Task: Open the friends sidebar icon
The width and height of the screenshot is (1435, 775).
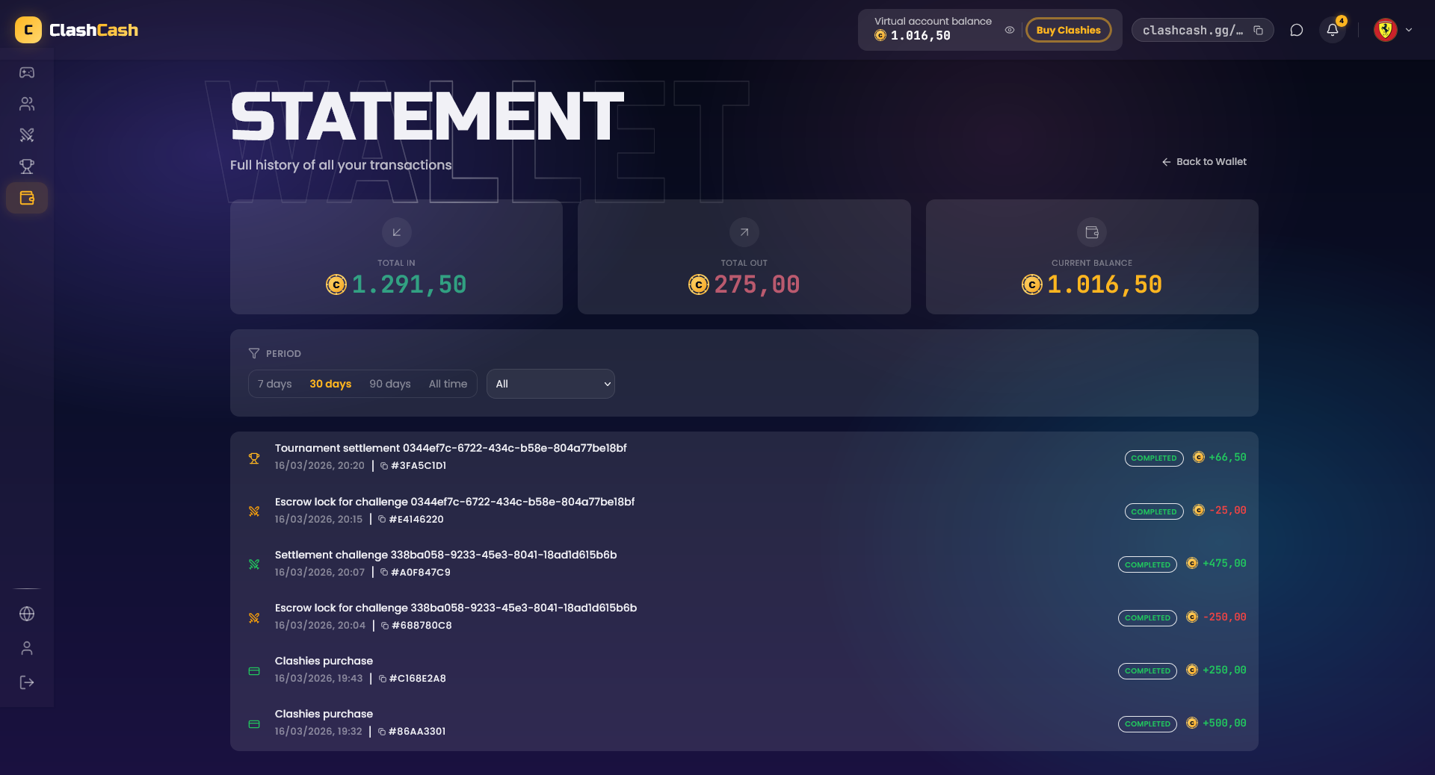Action: click(x=27, y=104)
